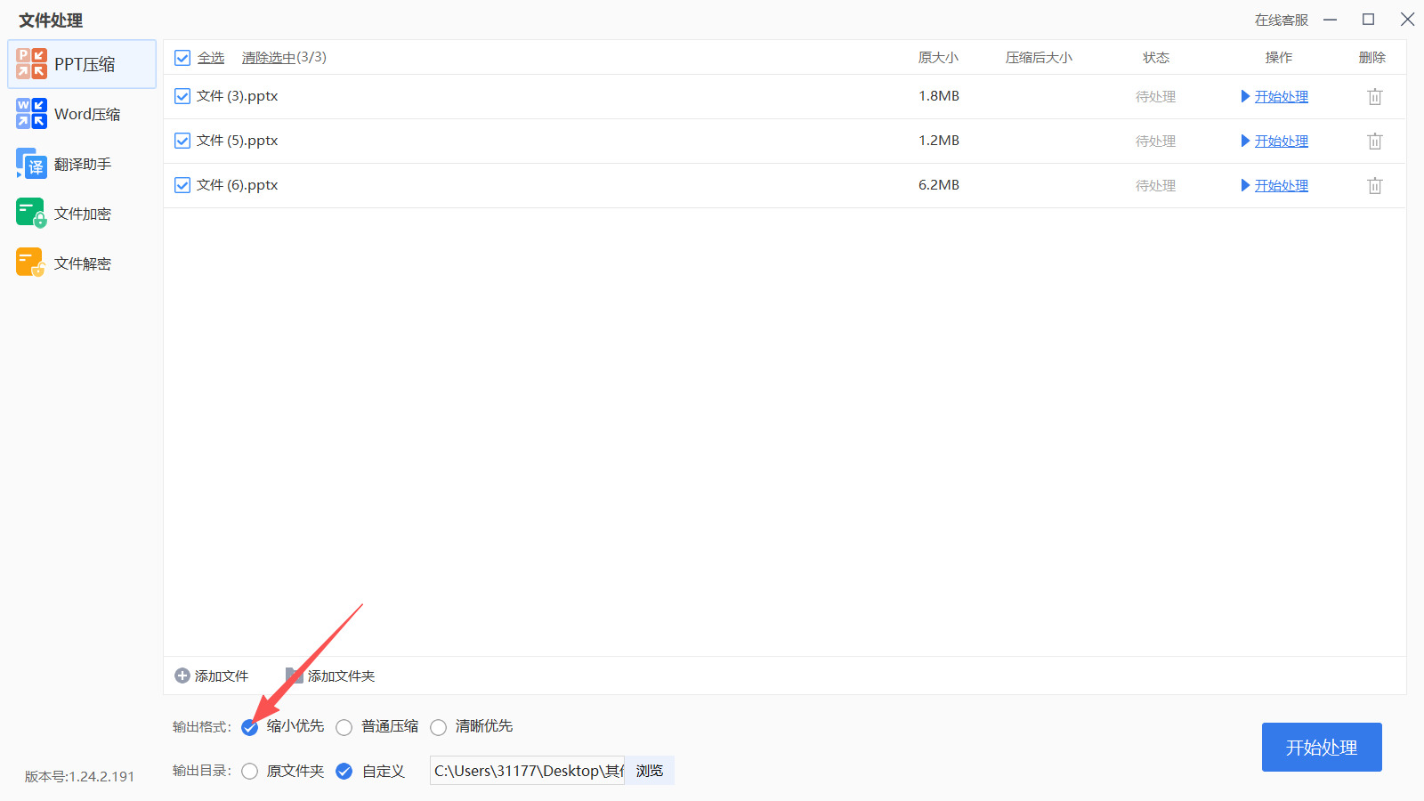Click the blue 开始处理 button
The height and width of the screenshot is (801, 1424).
pos(1322,747)
